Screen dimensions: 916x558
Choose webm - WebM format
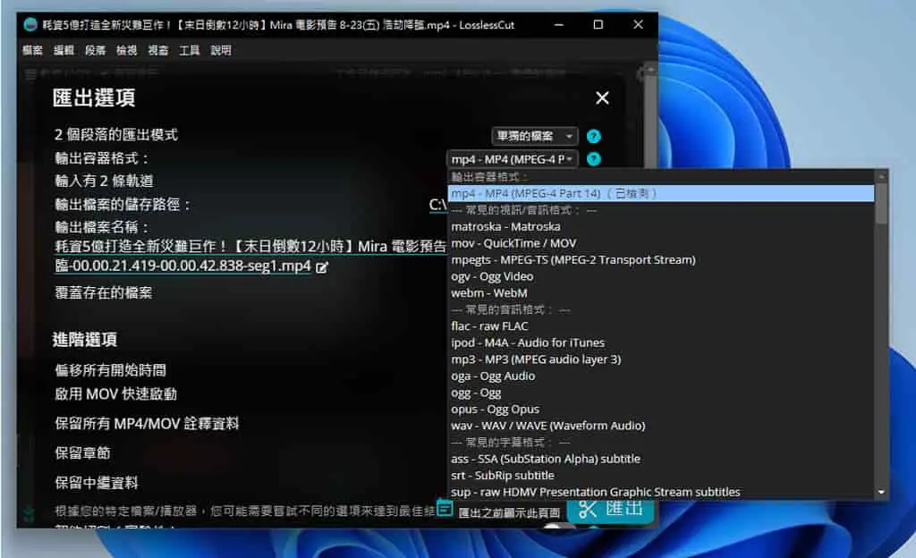tap(661, 293)
